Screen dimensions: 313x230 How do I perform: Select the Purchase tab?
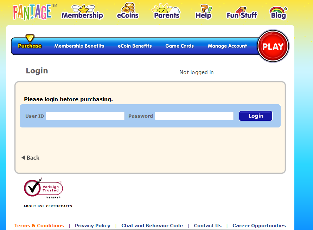click(x=30, y=46)
